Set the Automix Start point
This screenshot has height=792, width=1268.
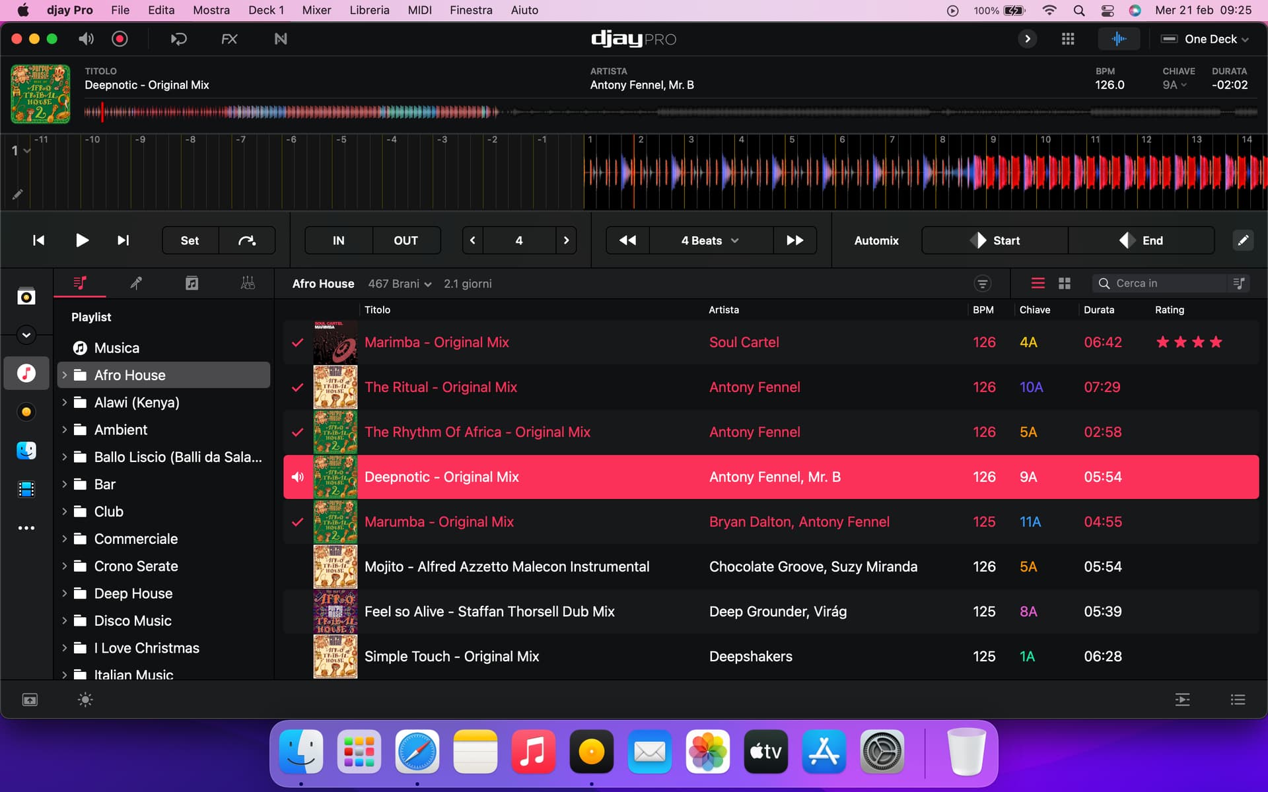(x=995, y=240)
